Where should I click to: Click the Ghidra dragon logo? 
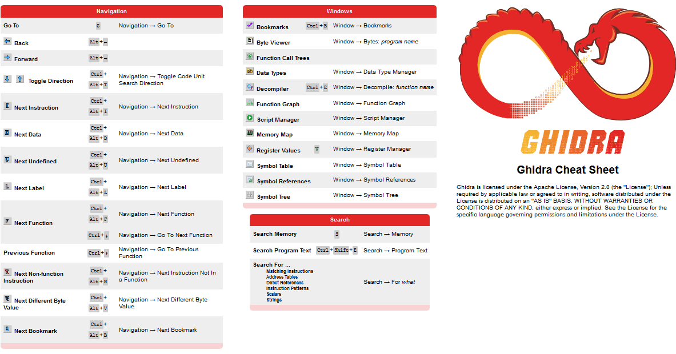567,64
